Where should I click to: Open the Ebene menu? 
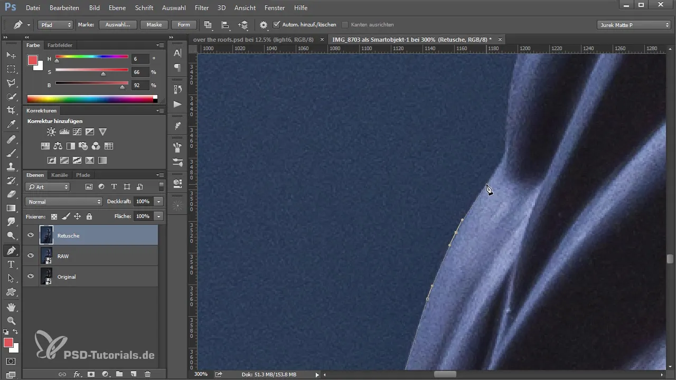117,8
